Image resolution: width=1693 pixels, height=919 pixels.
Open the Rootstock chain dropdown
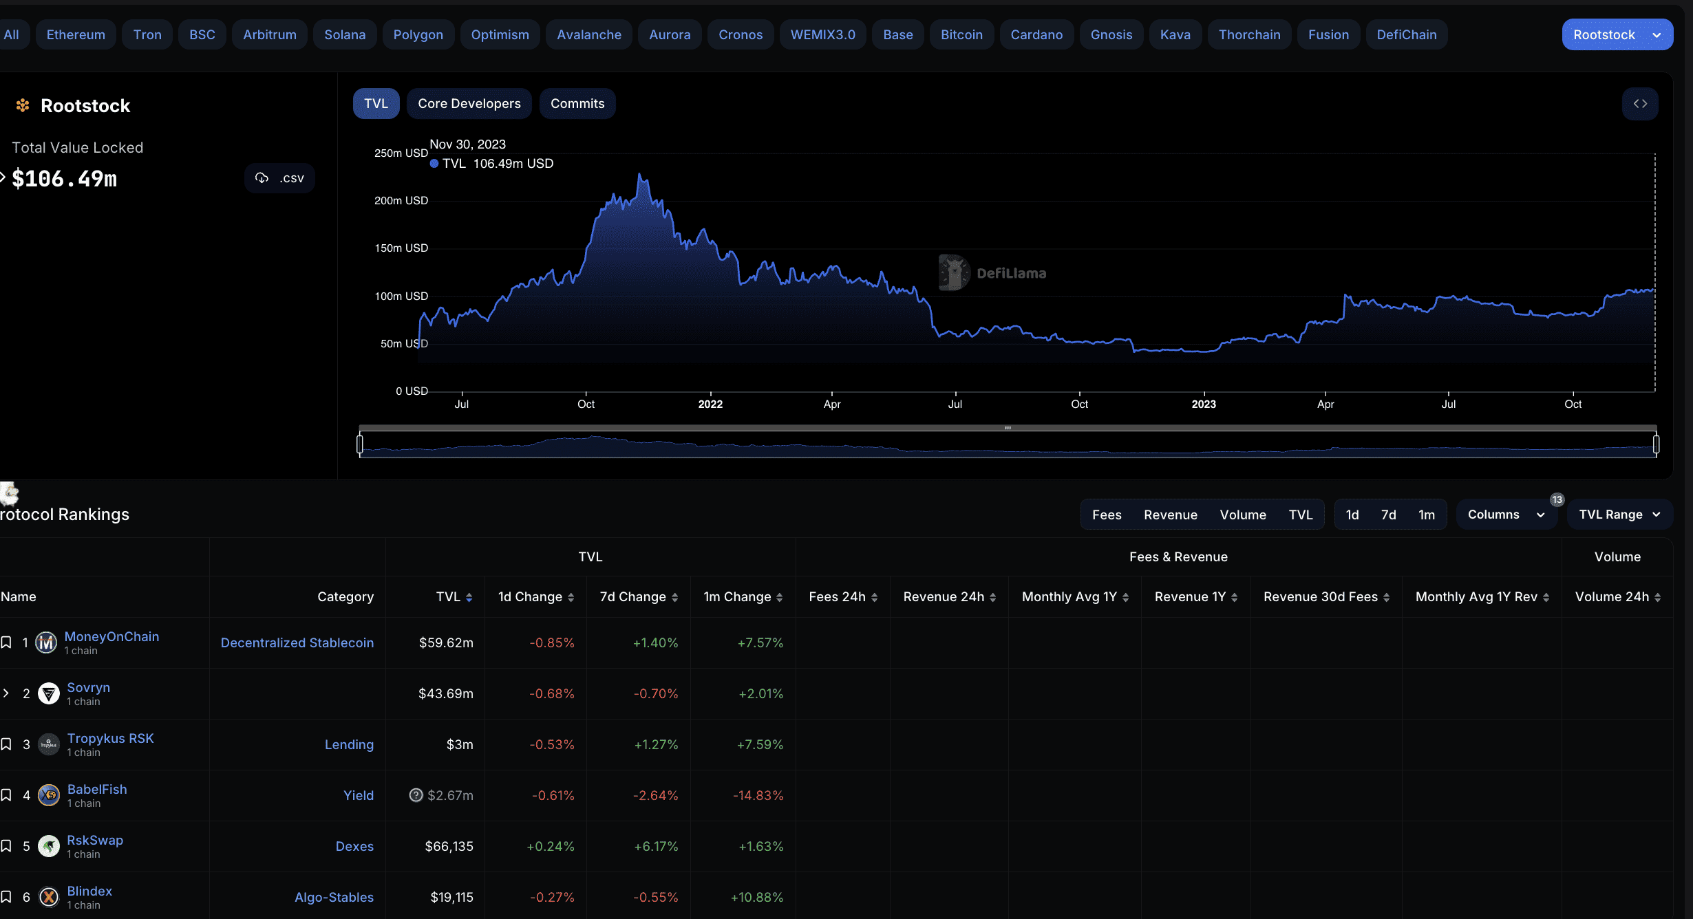[1617, 34]
